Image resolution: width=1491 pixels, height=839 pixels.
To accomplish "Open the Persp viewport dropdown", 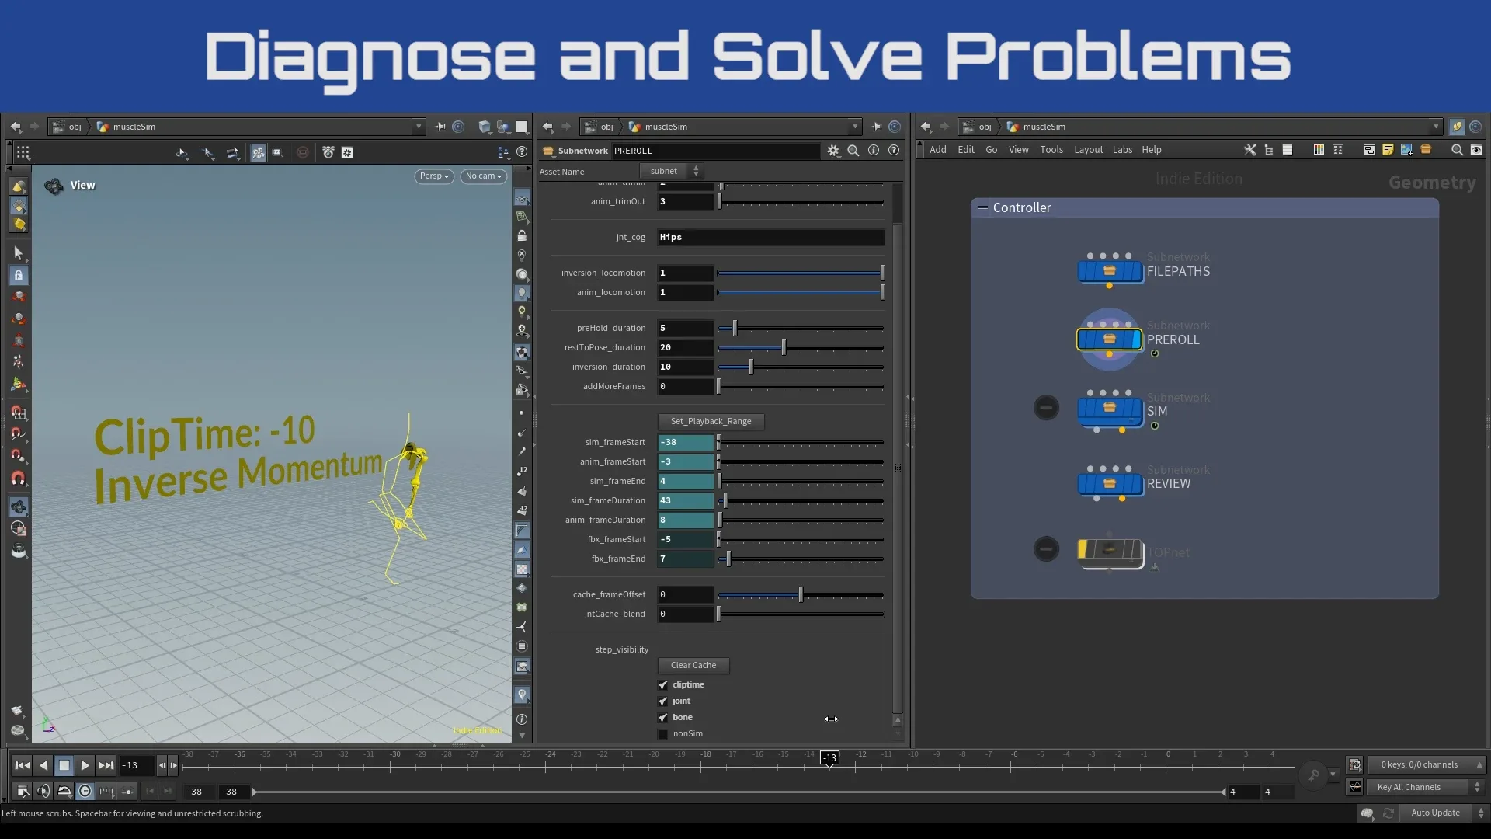I will (x=433, y=176).
